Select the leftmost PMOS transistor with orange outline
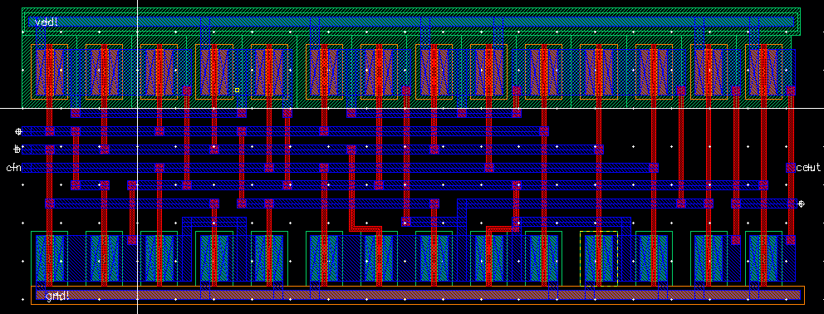Viewport: 824px width, 314px height. tap(49, 71)
